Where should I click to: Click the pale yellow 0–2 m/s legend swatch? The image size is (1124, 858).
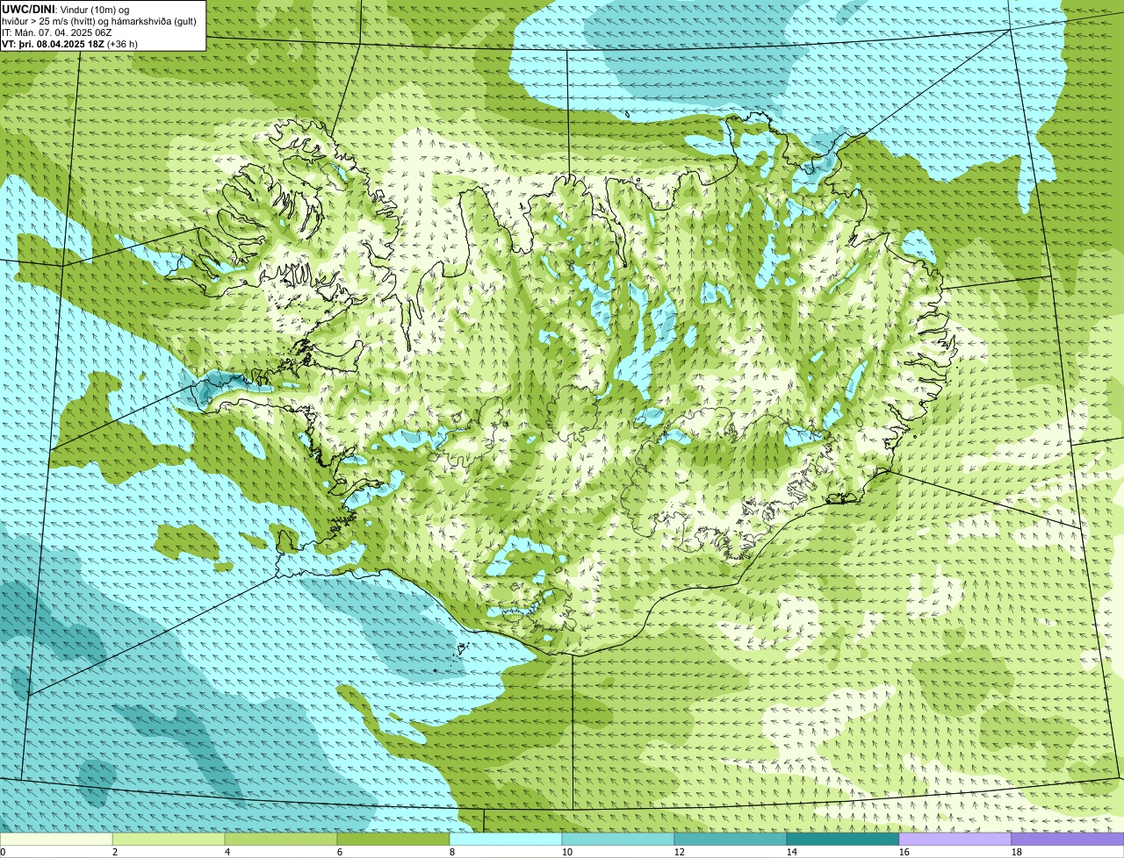tap(56, 839)
